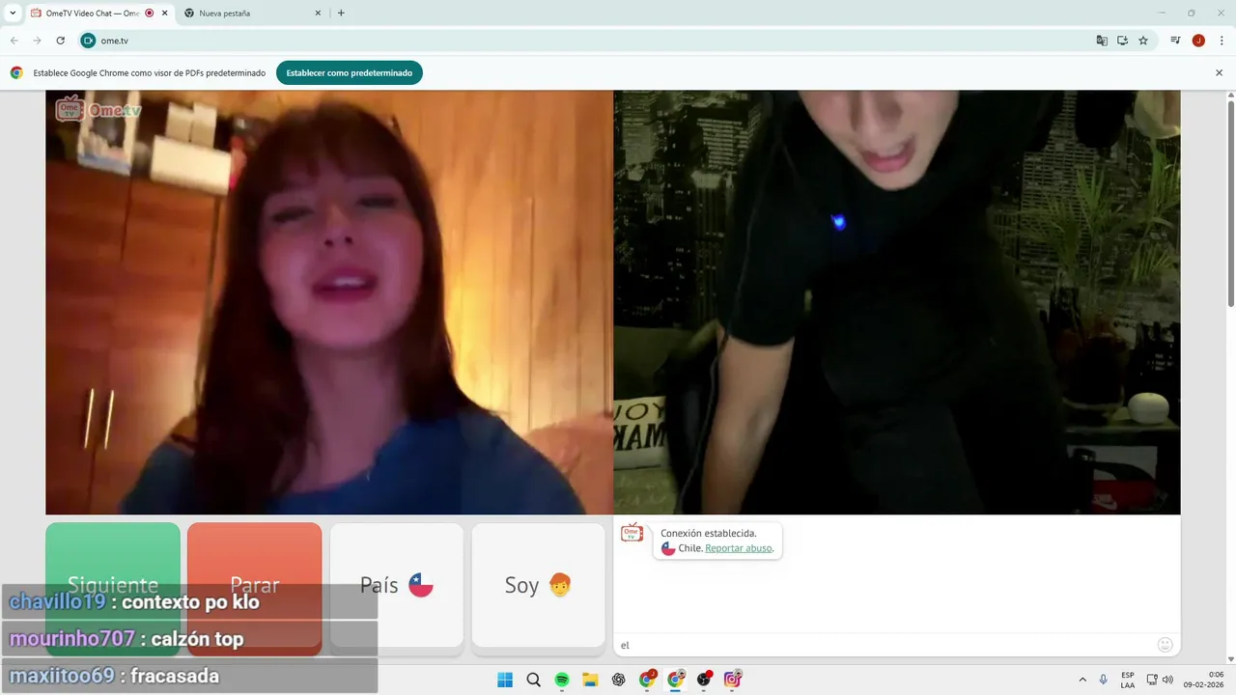Click Establecer como predeterminado button
Viewport: 1236px width, 695px height.
point(349,72)
